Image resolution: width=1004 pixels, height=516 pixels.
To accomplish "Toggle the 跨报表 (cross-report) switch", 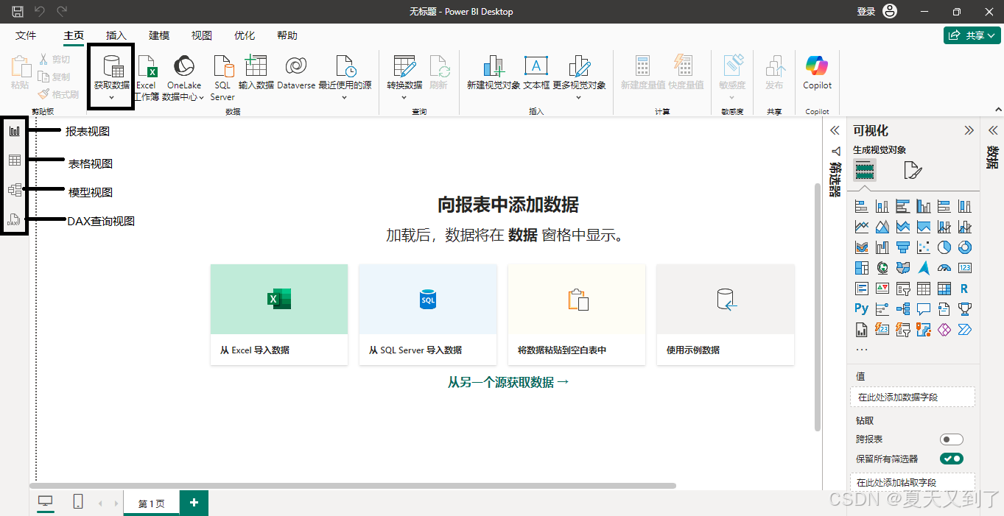I will pos(952,439).
